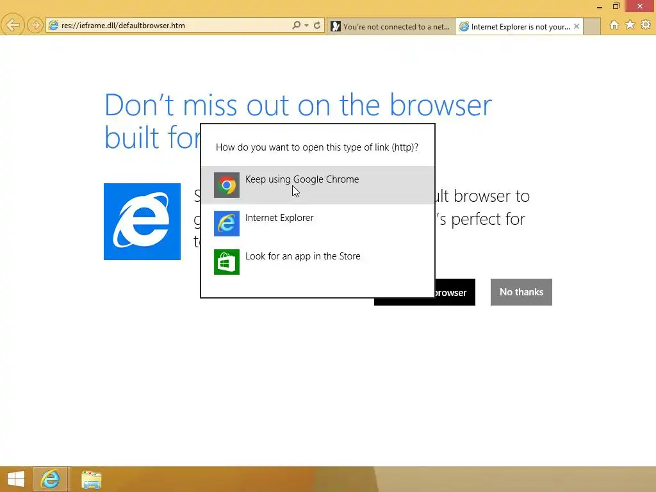Viewport: 656px width, 492px height.
Task: Go to Home page via house icon
Action: point(614,25)
